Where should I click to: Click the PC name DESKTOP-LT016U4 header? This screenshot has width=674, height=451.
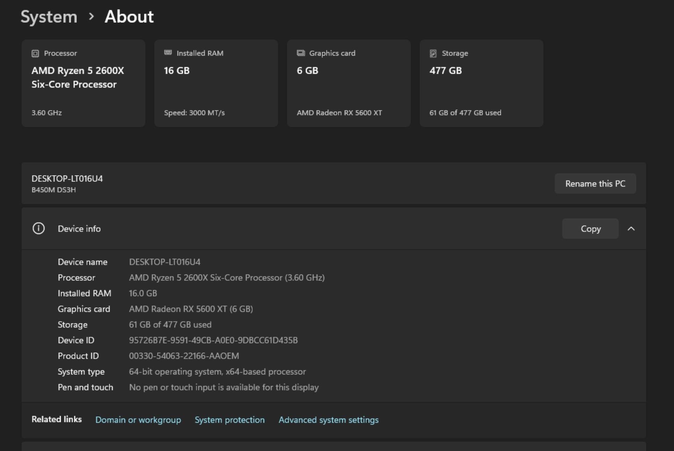[67, 179]
